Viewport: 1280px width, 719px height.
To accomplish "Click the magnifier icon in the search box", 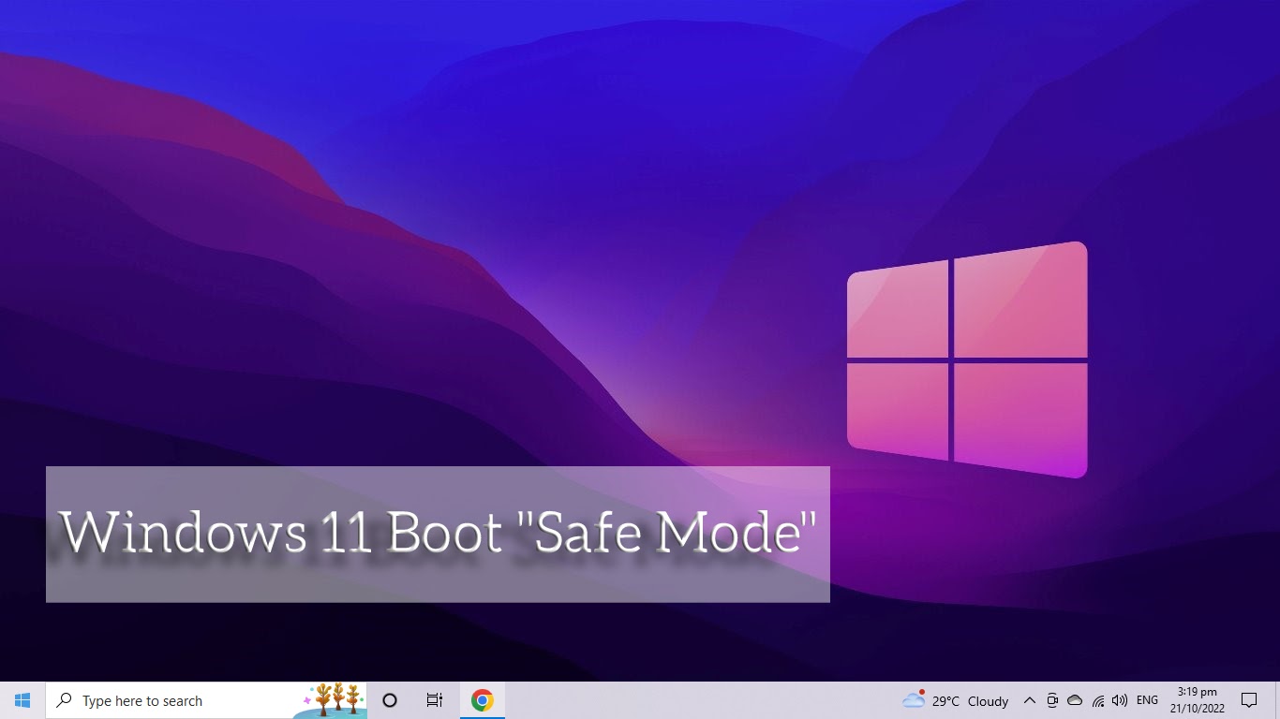I will pos(65,700).
